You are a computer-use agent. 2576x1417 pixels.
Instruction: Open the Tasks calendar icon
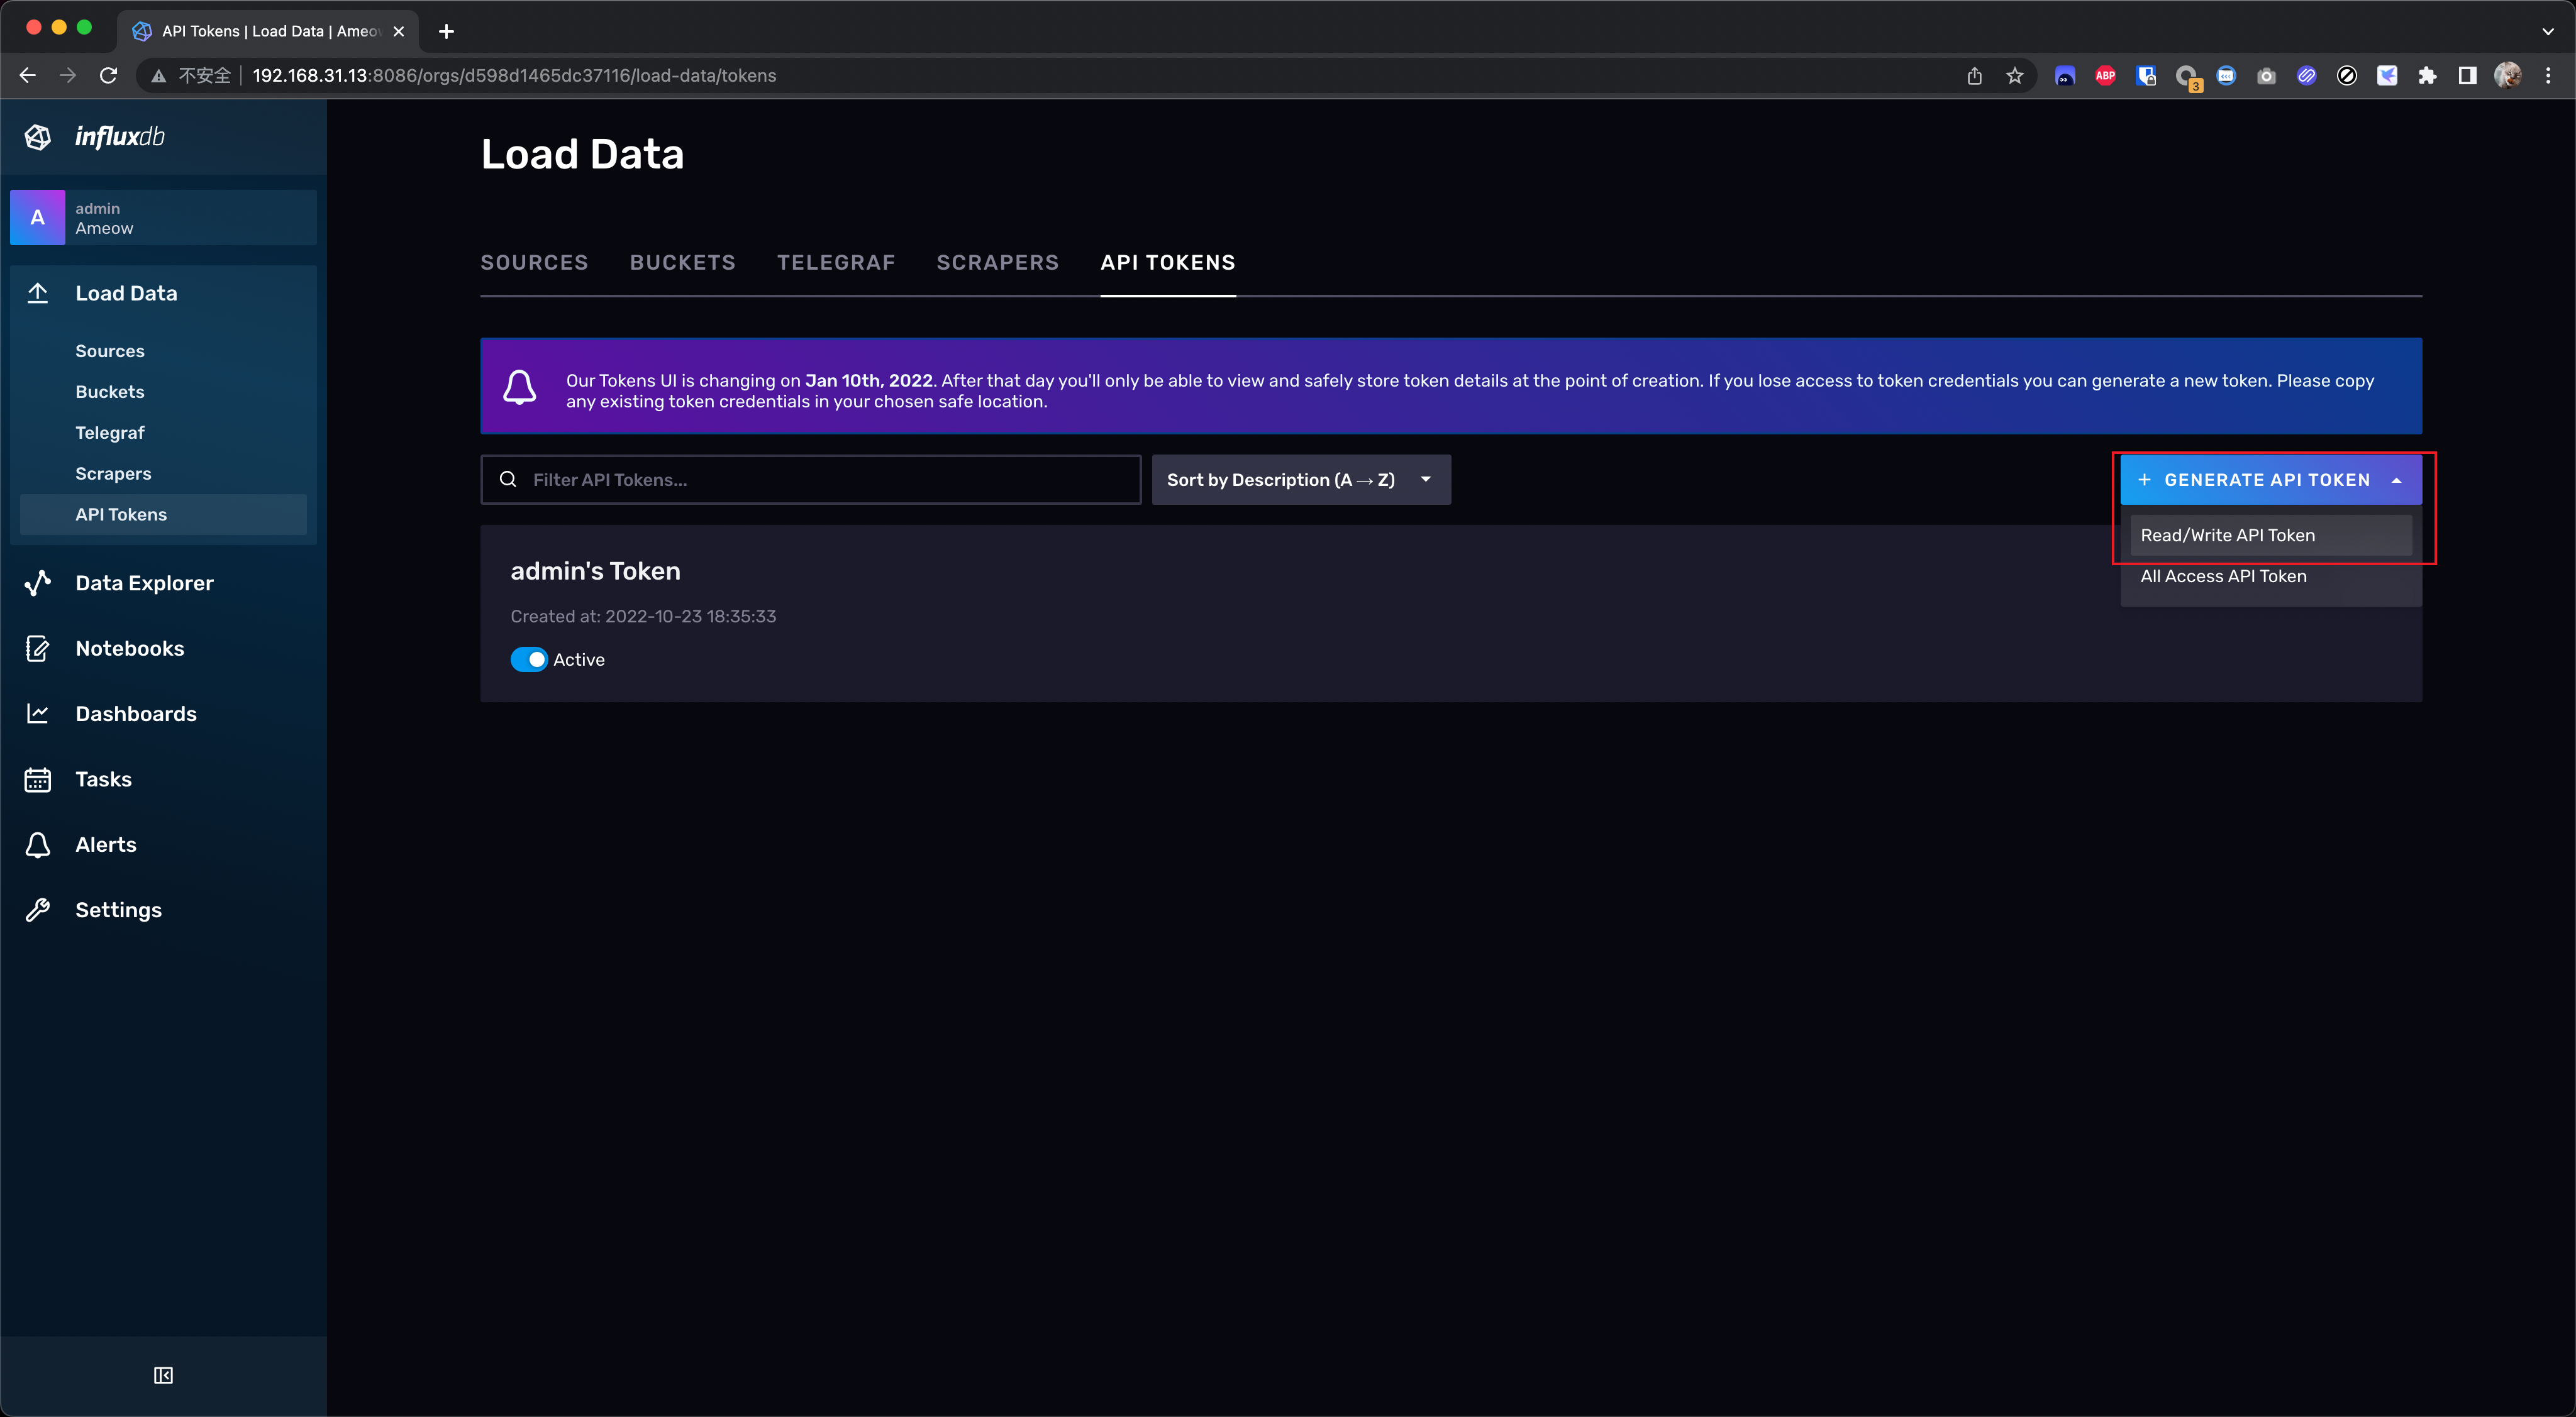(x=38, y=780)
